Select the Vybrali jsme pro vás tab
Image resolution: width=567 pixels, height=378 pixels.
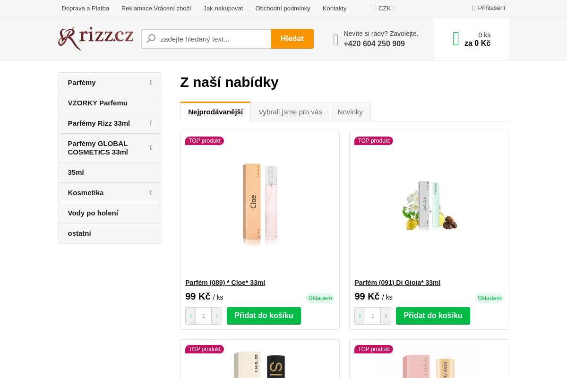click(x=290, y=112)
